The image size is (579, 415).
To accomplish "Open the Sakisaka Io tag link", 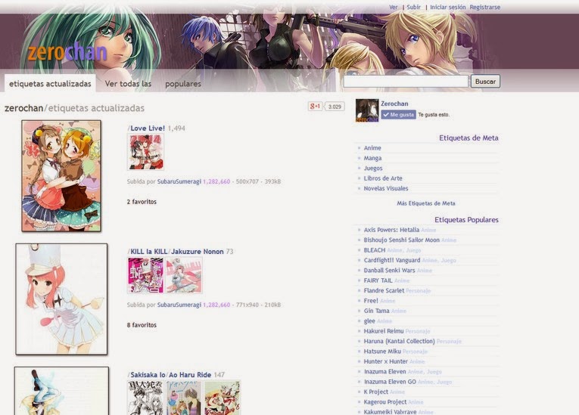I will point(148,375).
